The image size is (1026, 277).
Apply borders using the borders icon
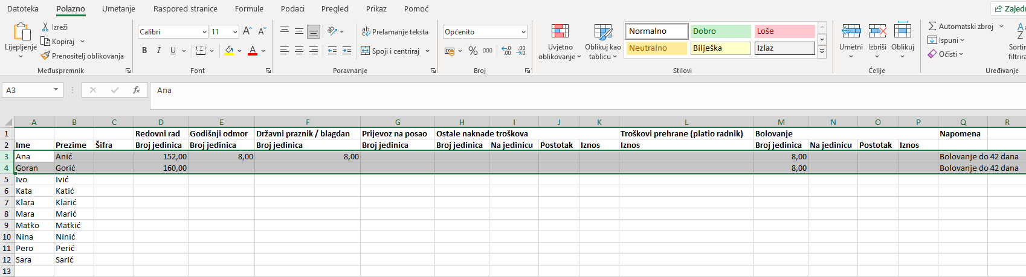point(201,51)
